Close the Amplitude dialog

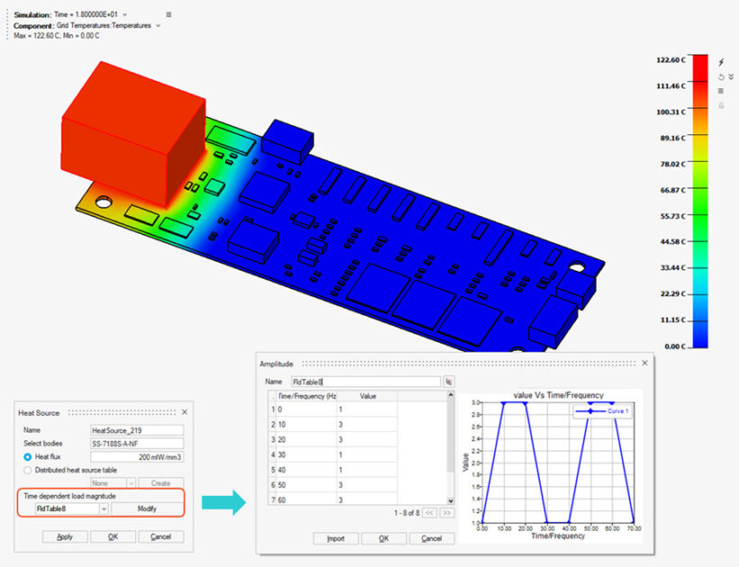coord(644,363)
